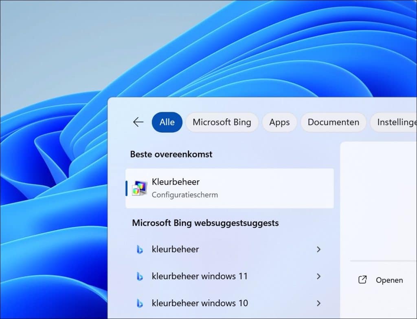
Task: Select the 'kleurbeheer' web suggestion text
Action: pyautogui.click(x=175, y=249)
